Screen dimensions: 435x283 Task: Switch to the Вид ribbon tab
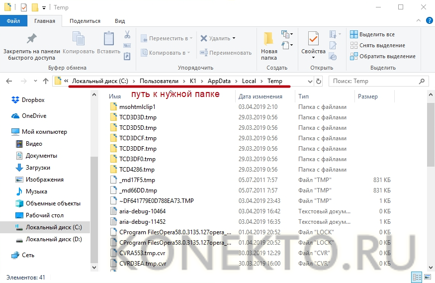120,21
